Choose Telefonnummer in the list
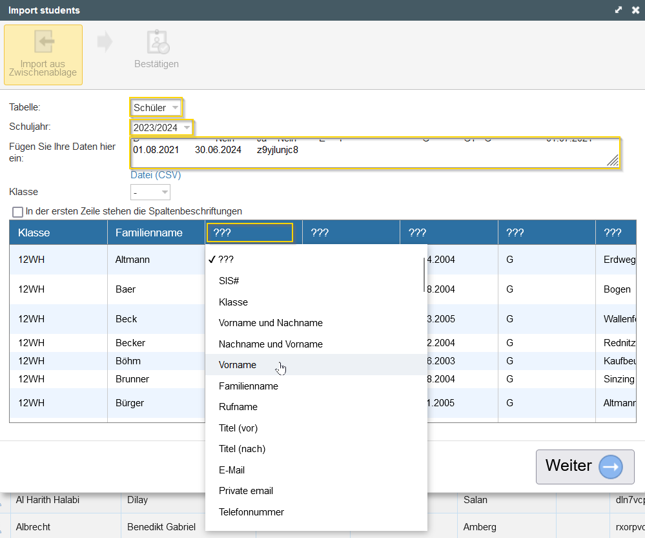 coord(251,512)
